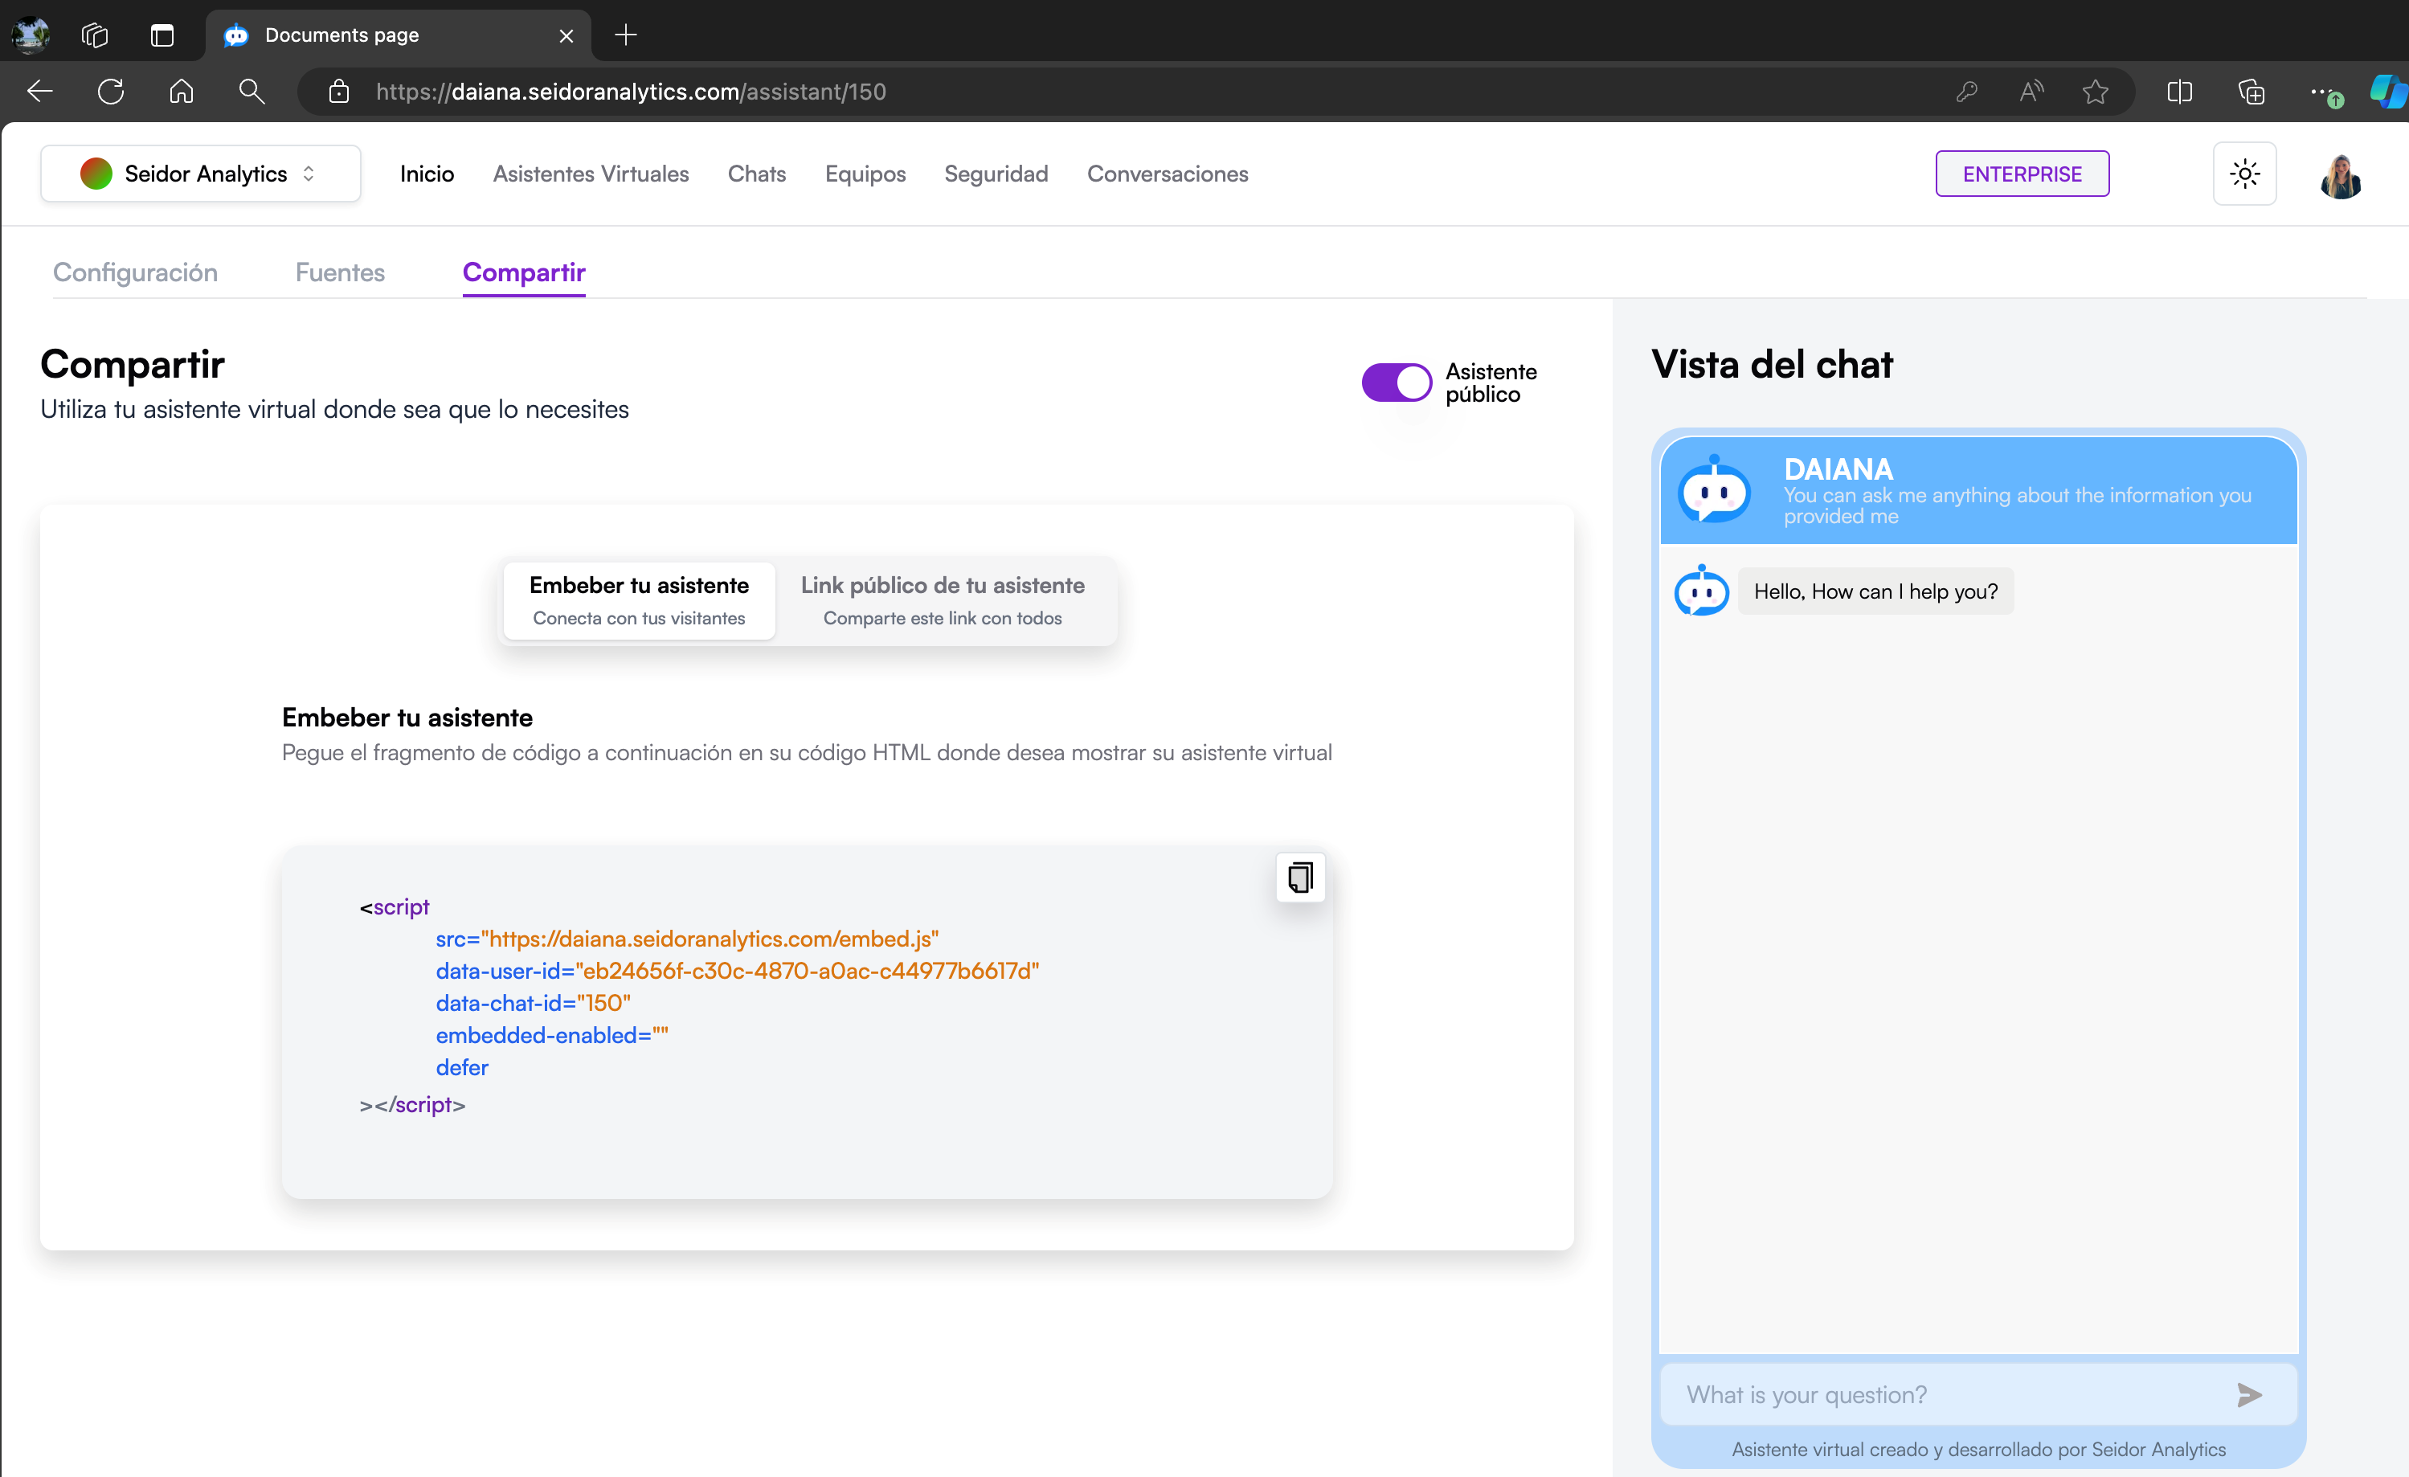2409x1477 pixels.
Task: Click the read aloud icon in address bar
Action: click(2031, 92)
